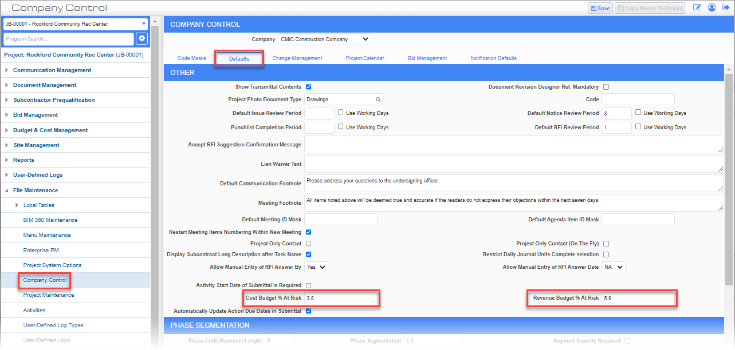Toggle Show Transmittal Contents checkbox
The width and height of the screenshot is (735, 350).
(308, 87)
